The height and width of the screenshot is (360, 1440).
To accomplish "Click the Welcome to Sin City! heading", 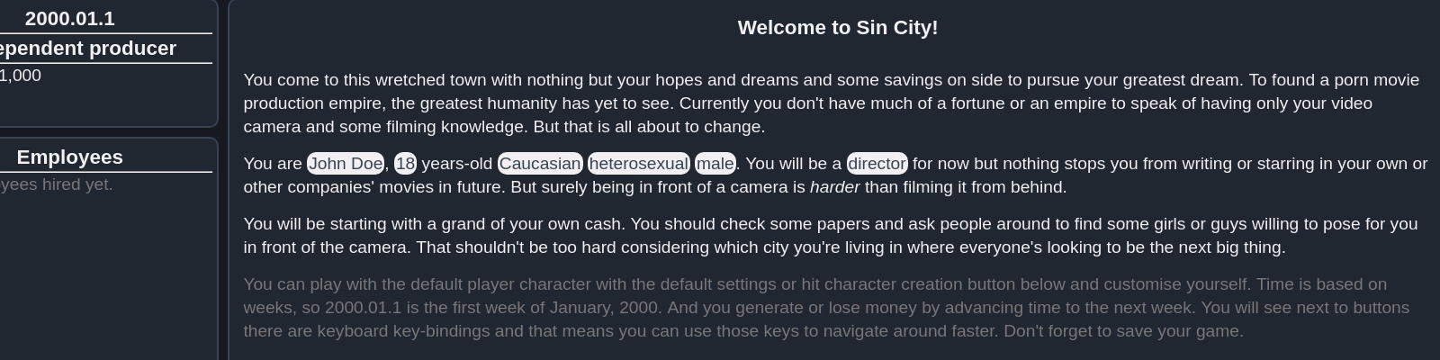I will 838,28.
